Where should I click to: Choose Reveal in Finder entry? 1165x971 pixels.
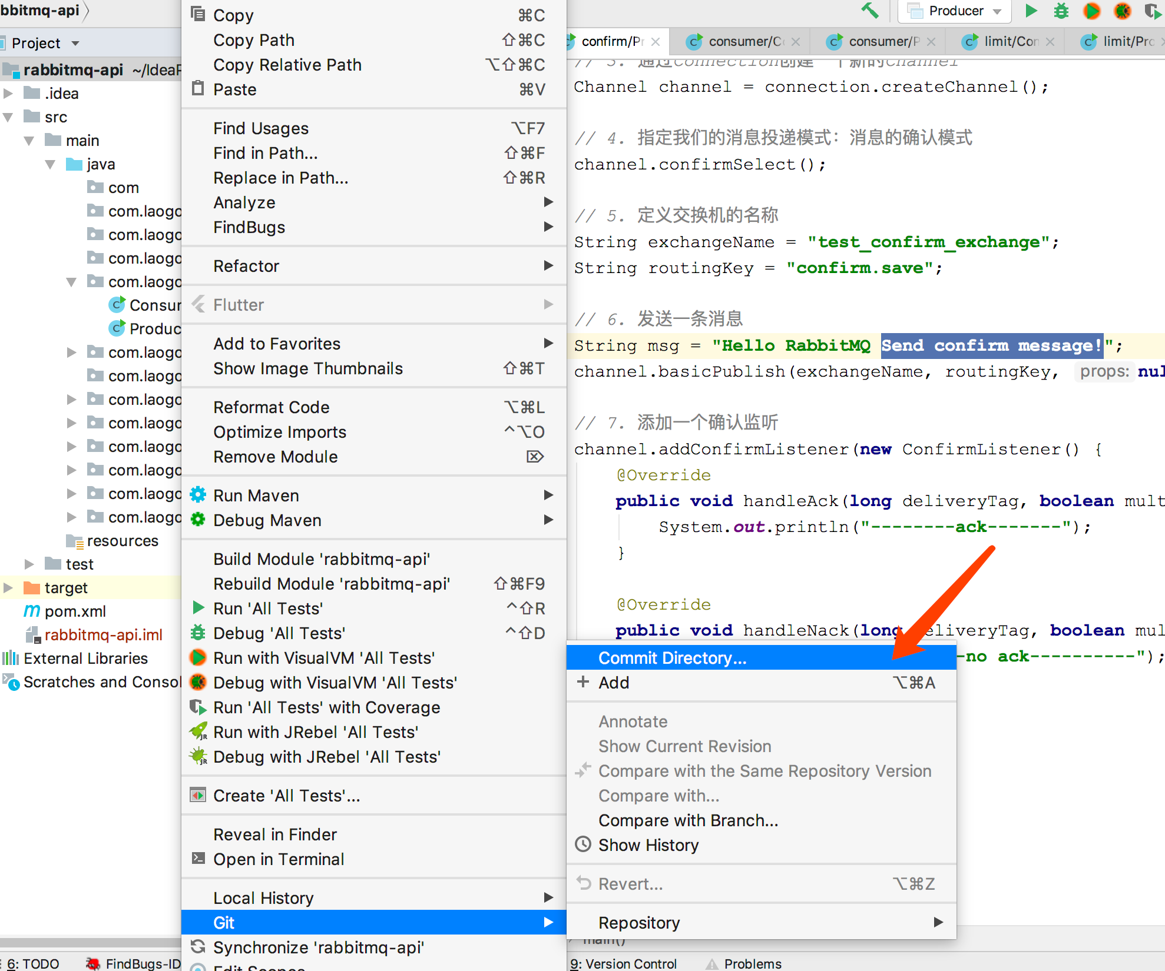point(374,834)
